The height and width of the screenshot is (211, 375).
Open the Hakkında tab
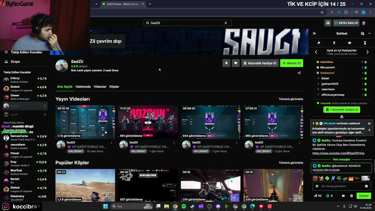[83, 87]
